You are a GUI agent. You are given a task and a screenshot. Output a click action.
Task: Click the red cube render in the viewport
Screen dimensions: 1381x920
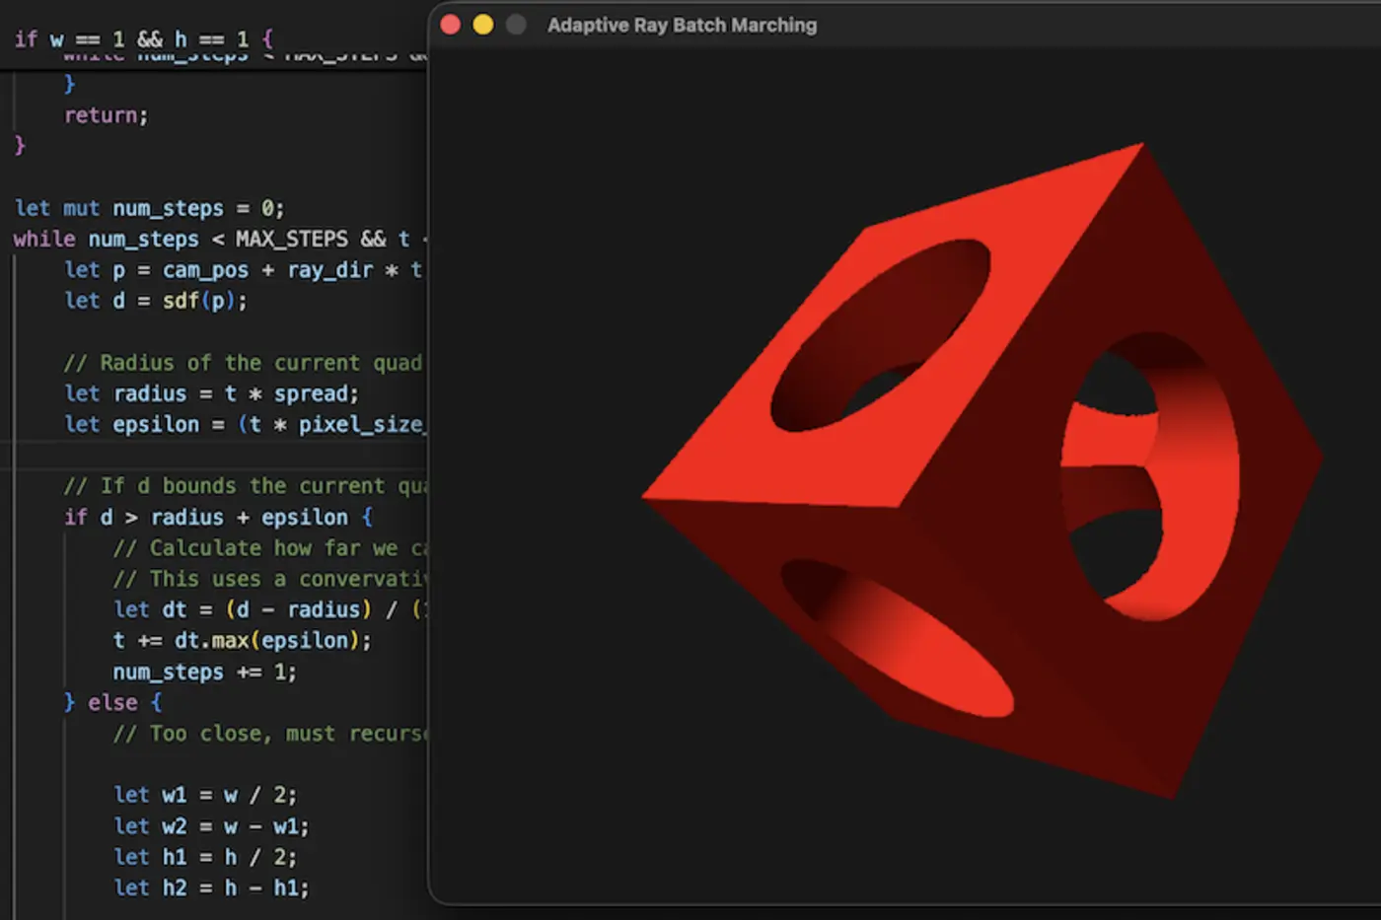point(977,473)
